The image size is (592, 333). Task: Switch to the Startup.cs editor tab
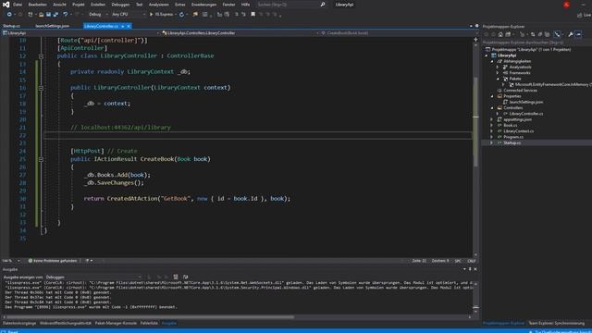11,26
